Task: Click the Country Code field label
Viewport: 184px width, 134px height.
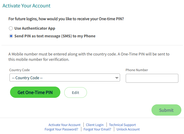Action: [x=20, y=70]
